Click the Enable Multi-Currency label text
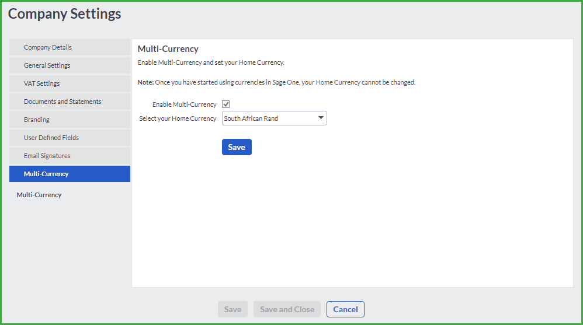 (x=185, y=104)
